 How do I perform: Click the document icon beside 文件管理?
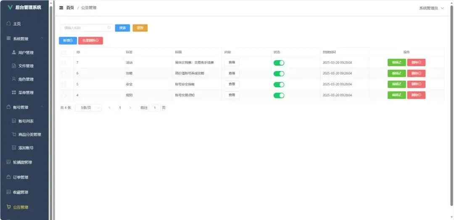(x=14, y=66)
